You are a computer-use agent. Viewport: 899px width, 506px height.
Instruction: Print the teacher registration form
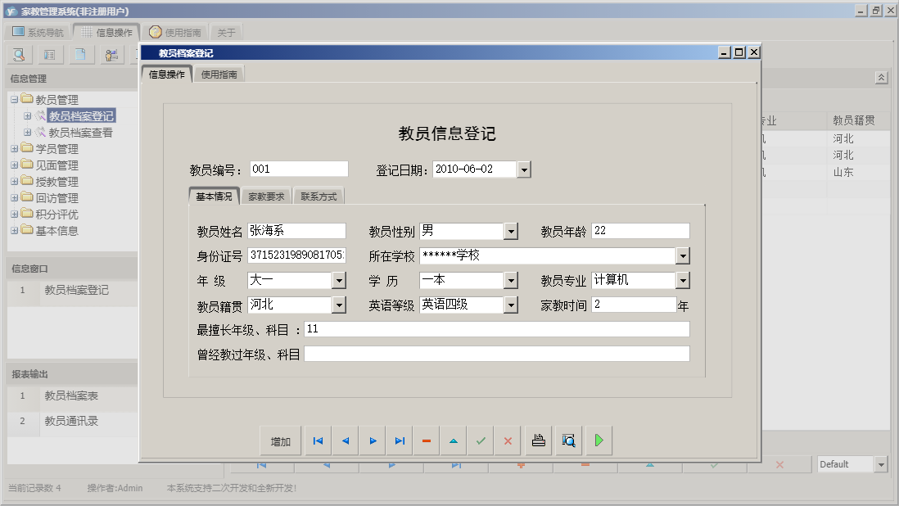(538, 440)
